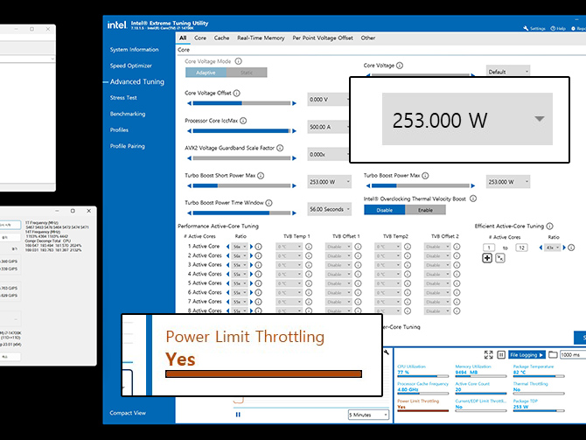Click Efficient active cores start field 1

point(489,248)
